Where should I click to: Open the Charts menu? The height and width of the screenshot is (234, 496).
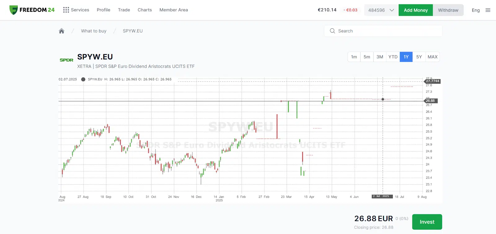145,10
